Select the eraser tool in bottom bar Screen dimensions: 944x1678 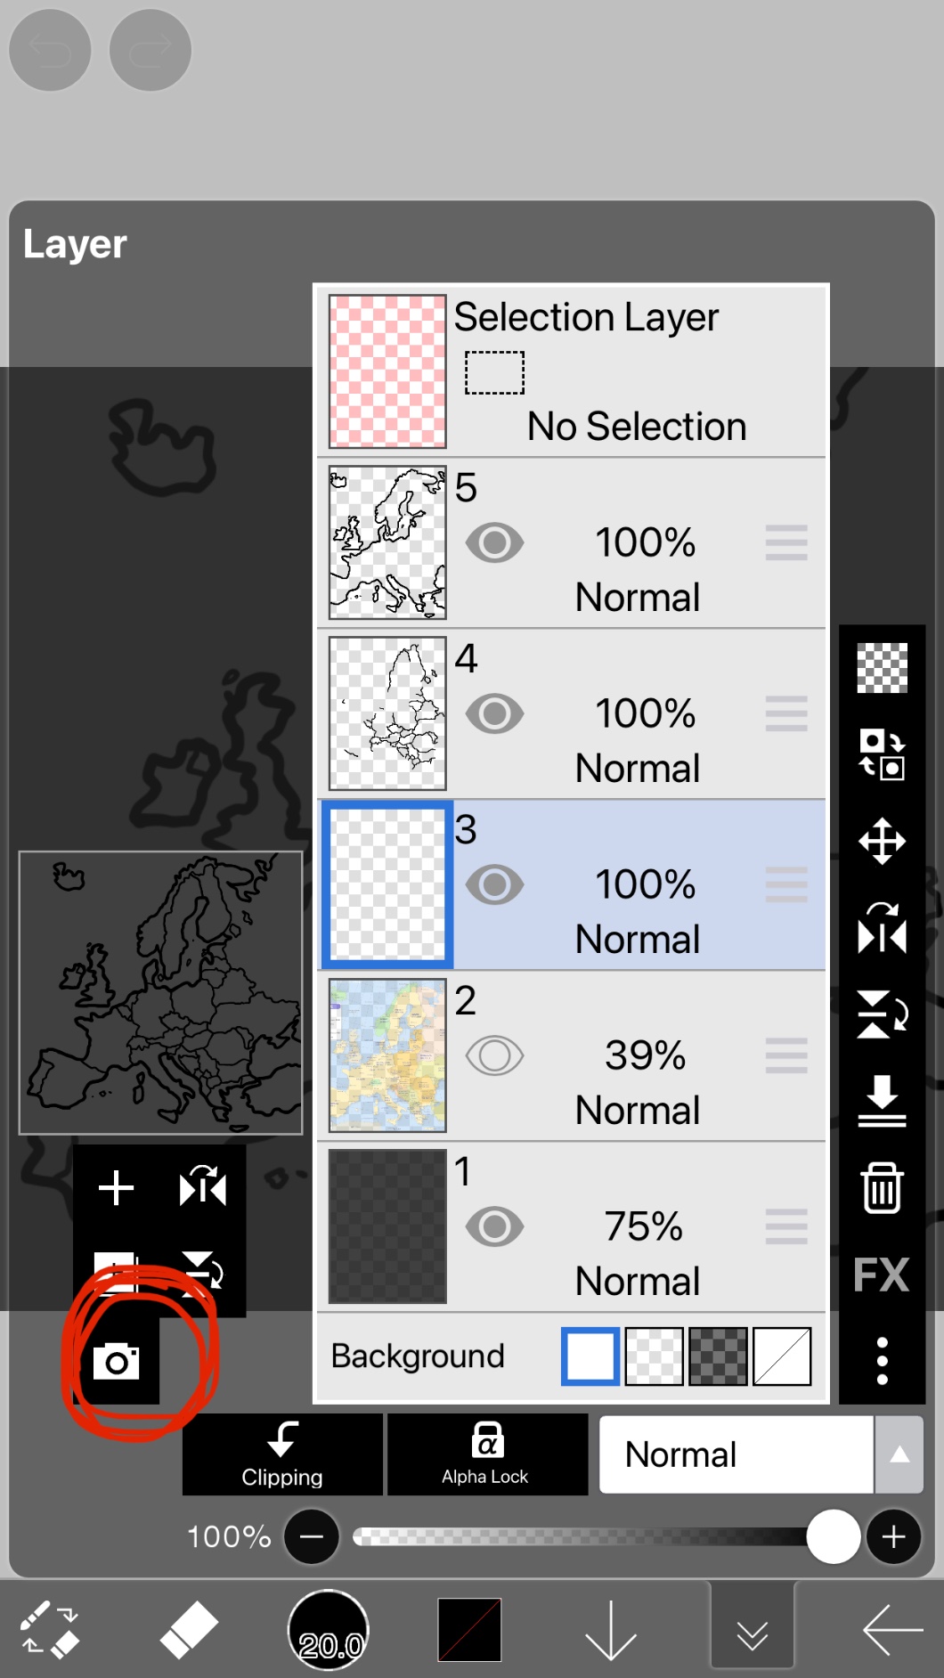188,1630
